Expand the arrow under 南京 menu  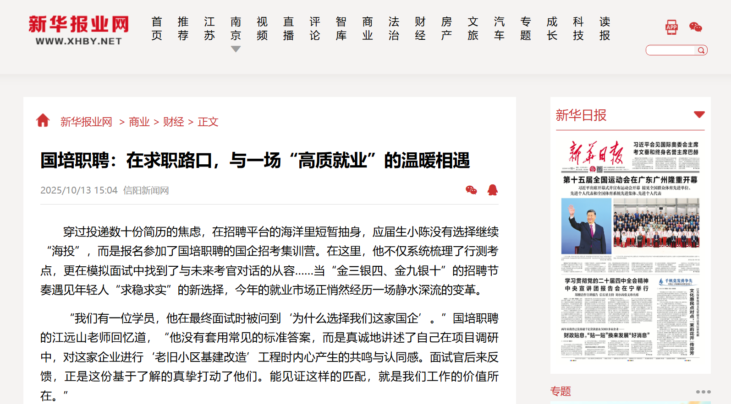pos(236,49)
